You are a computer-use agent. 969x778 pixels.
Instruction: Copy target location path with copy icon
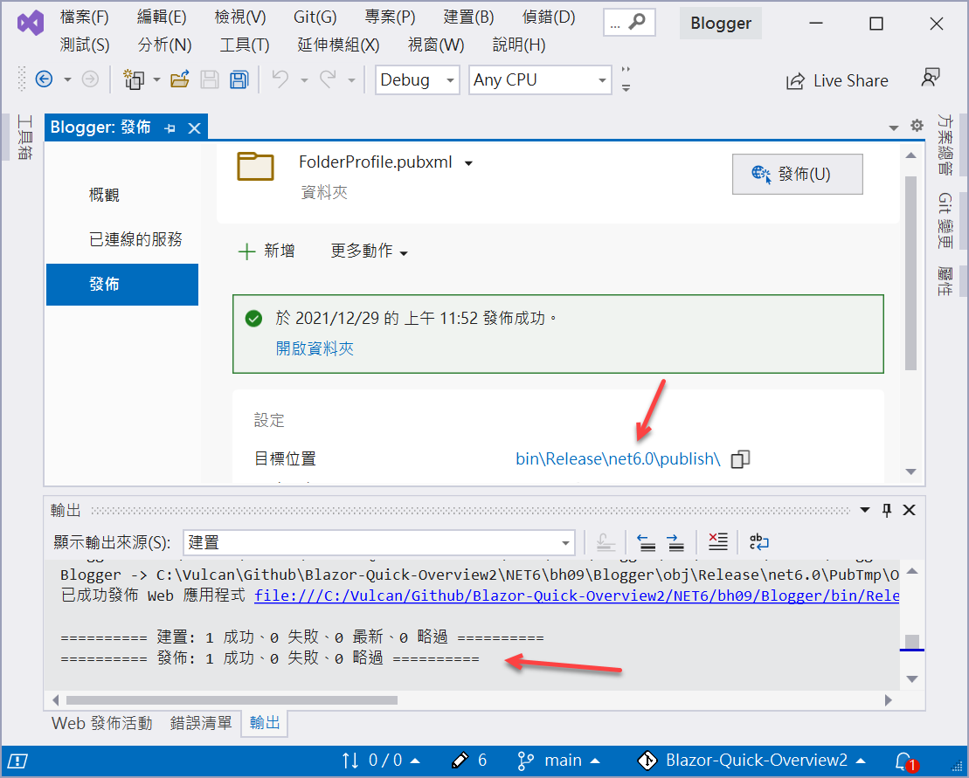coord(740,459)
